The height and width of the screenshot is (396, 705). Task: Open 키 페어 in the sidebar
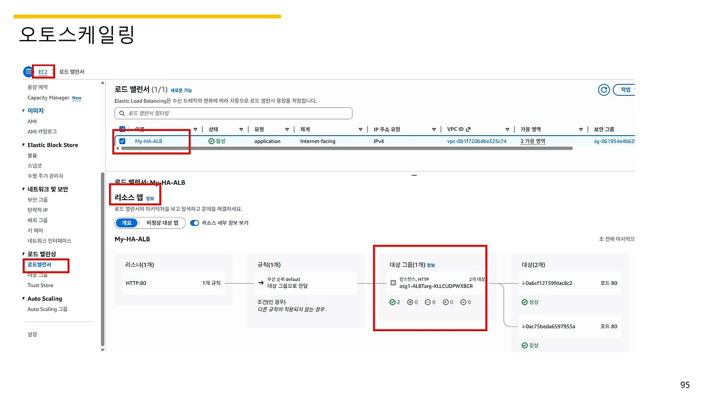[x=35, y=230]
